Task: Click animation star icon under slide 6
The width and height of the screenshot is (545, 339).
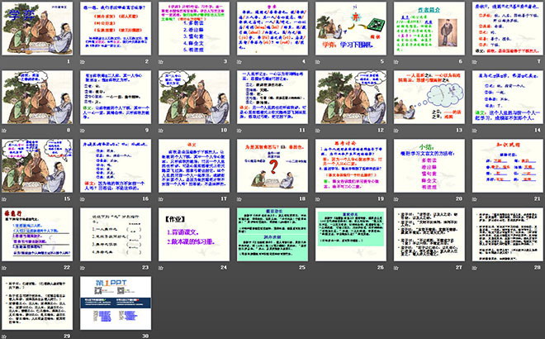Action: point(396,62)
